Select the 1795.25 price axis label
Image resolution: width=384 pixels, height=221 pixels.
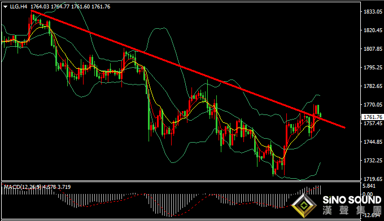373,67
